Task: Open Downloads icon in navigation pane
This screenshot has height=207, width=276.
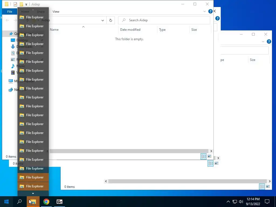Action: coord(13,47)
